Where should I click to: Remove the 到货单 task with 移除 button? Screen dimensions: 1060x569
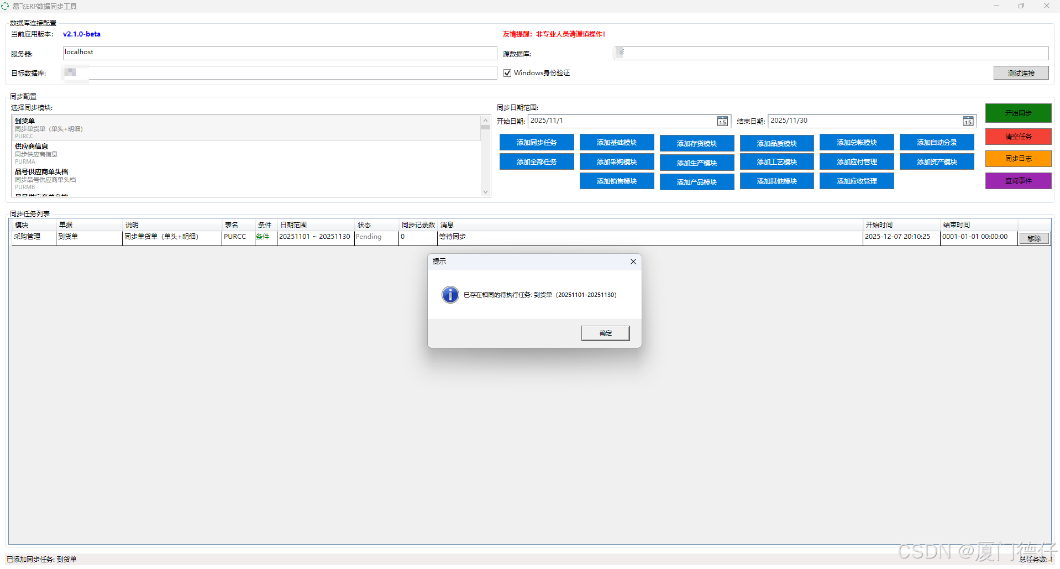[1034, 238]
